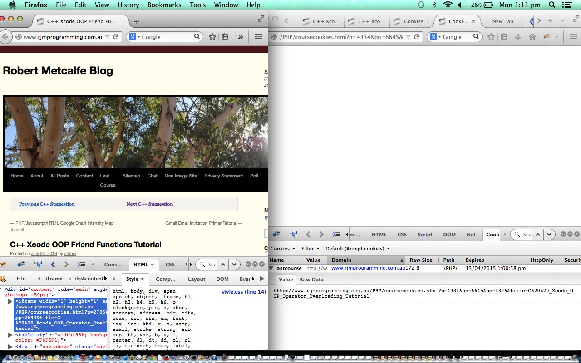Click the home icon in the right browser toolbar
Viewport: 581px width, 363px height.
coord(532,37)
